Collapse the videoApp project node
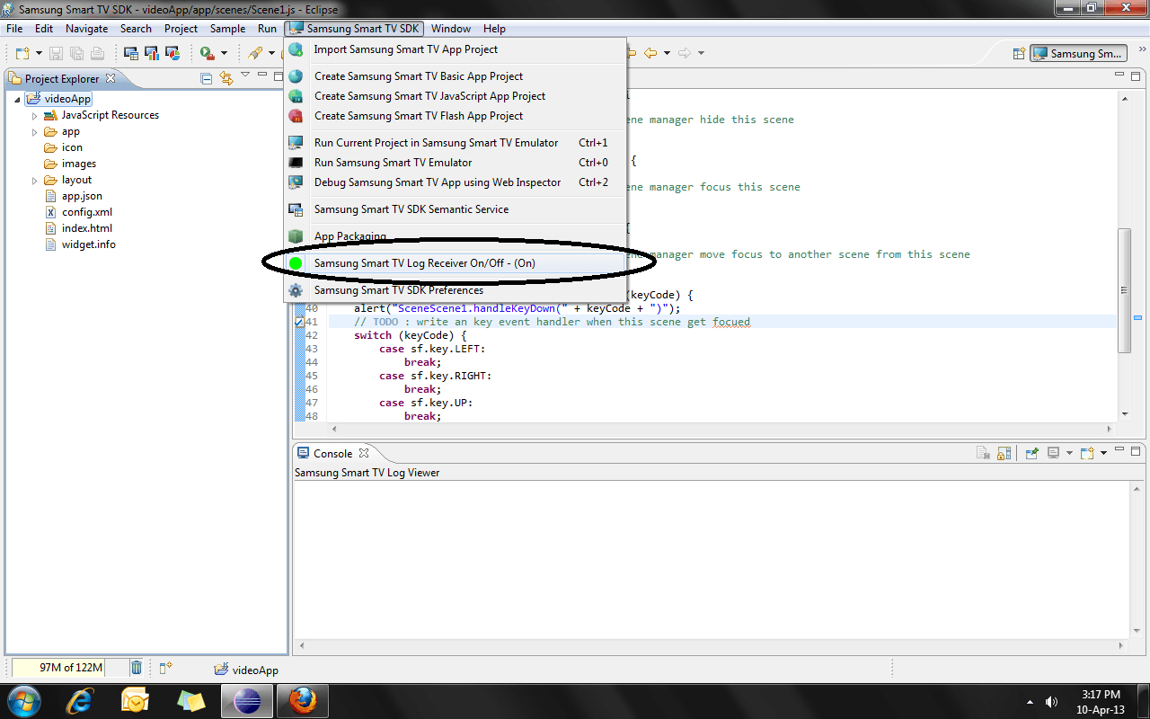This screenshot has height=719, width=1150. coord(18,99)
